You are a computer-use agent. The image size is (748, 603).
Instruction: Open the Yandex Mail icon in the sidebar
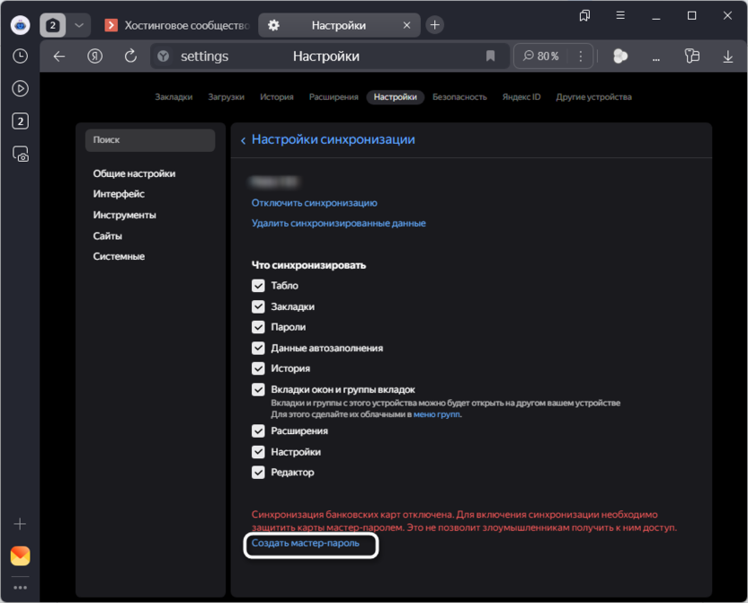(x=20, y=555)
